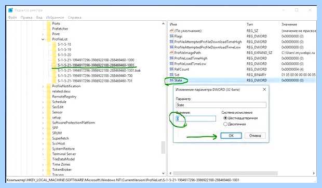
Task: Click the (По умолчанию) string value icon
Action: pos(172,31)
